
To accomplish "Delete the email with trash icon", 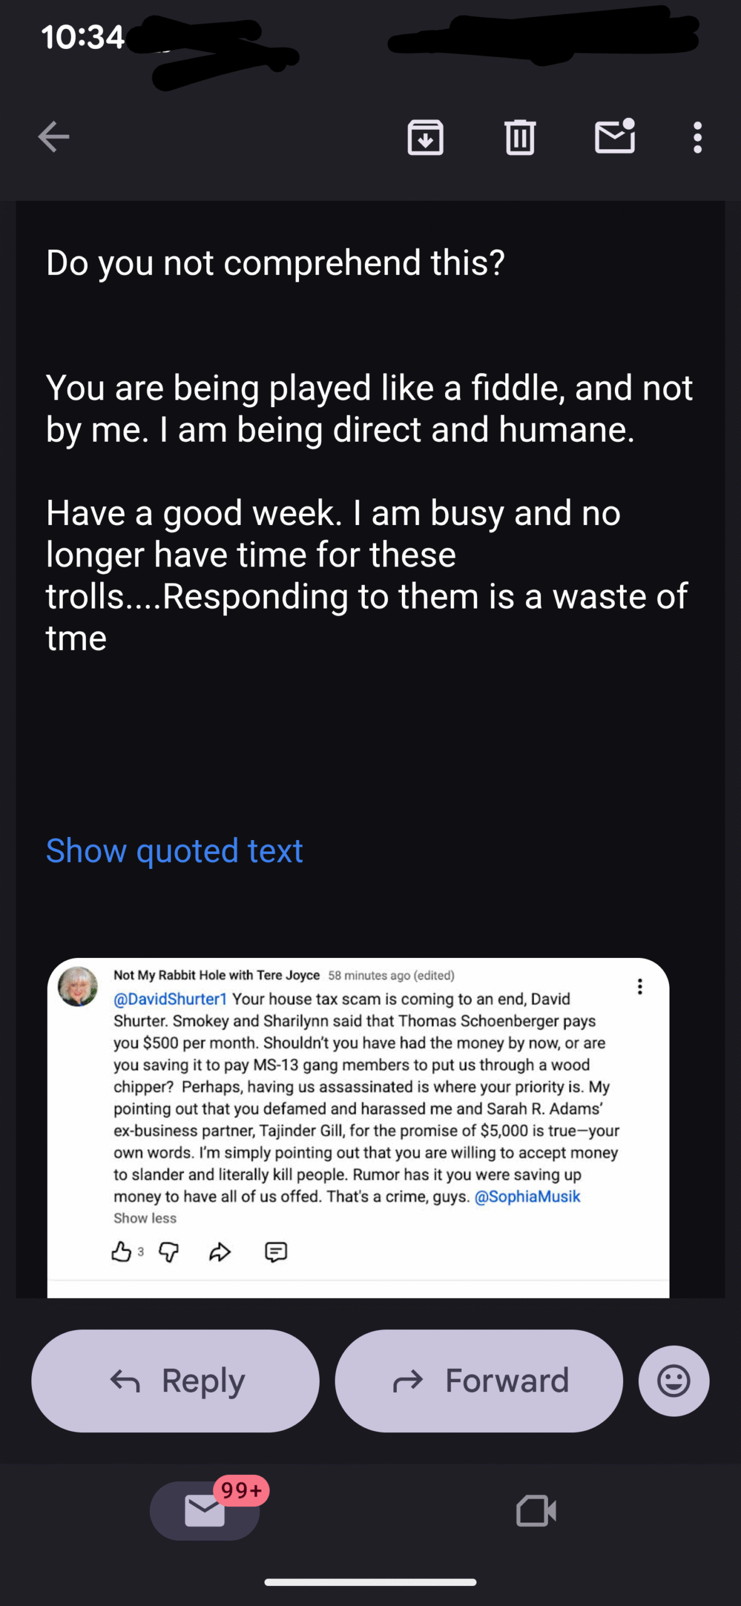I will (520, 137).
